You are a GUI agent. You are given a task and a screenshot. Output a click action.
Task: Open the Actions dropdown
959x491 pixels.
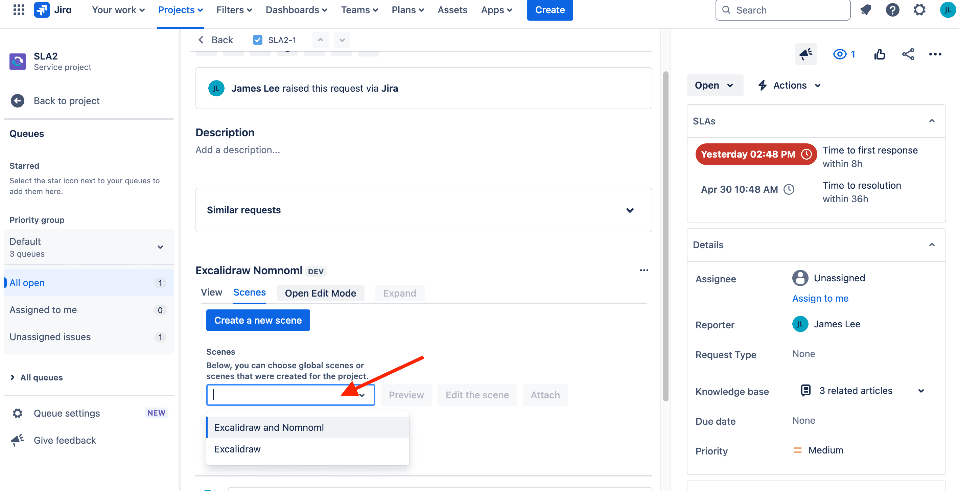(790, 85)
